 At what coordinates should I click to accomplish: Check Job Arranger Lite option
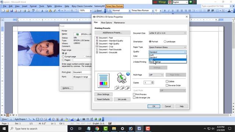tap(134, 98)
